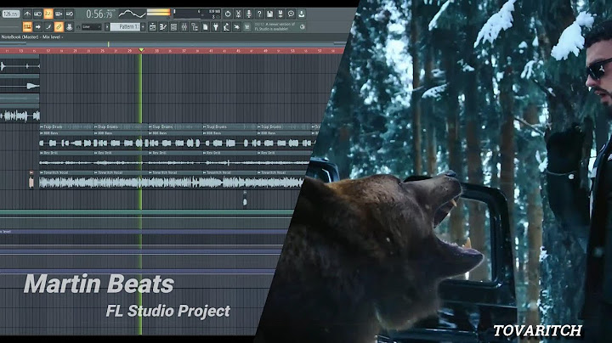Select the first Tovaritch Vocal clip header
612x343 pixels.
(x=67, y=172)
